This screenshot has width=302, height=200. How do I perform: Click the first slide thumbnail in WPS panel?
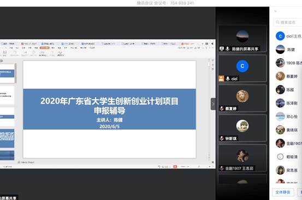point(7,74)
